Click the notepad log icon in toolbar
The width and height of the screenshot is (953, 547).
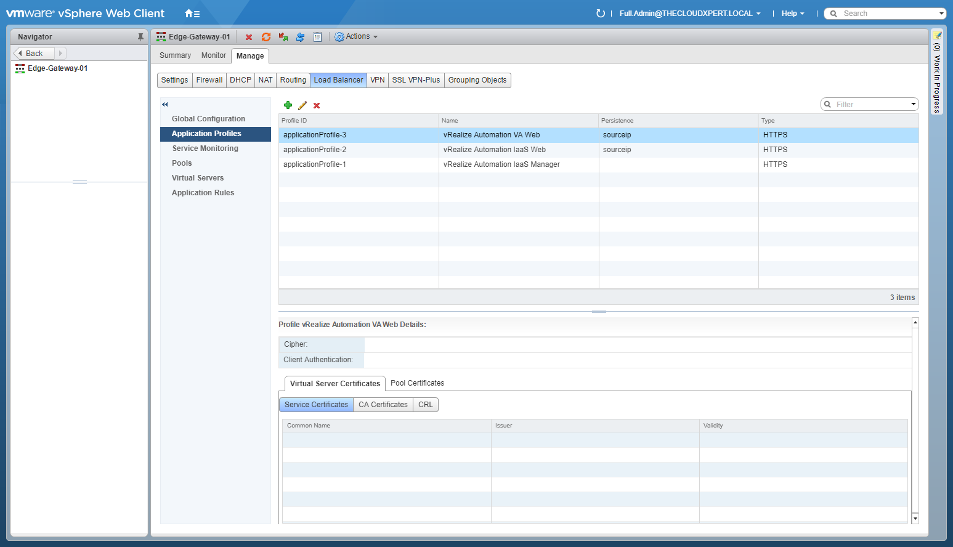coord(317,37)
